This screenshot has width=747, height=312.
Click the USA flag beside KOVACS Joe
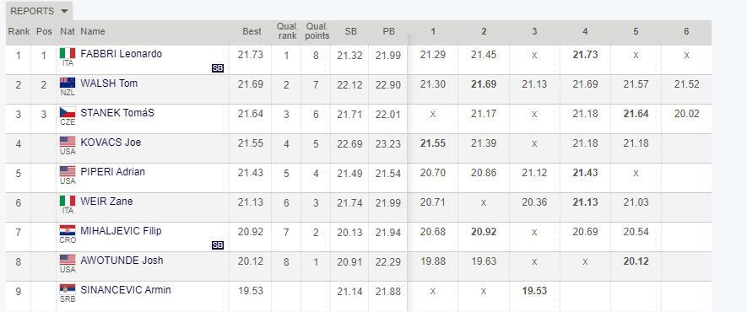tap(68, 142)
